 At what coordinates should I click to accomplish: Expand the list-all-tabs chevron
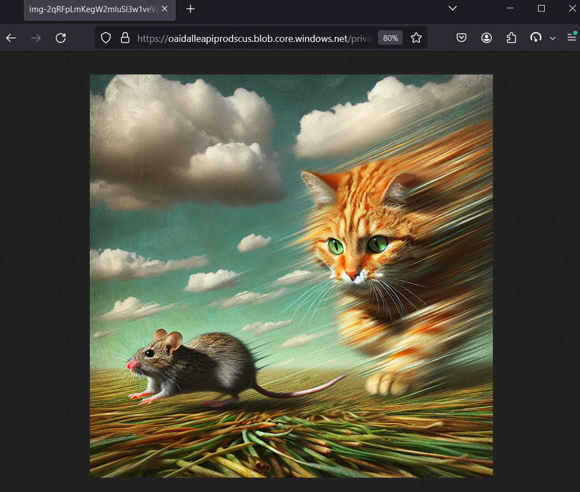452,8
